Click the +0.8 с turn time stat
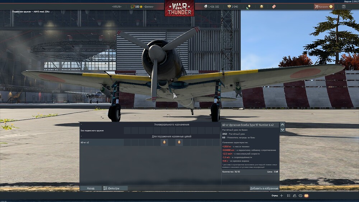Screen dimensions: 359x202 [236, 161]
